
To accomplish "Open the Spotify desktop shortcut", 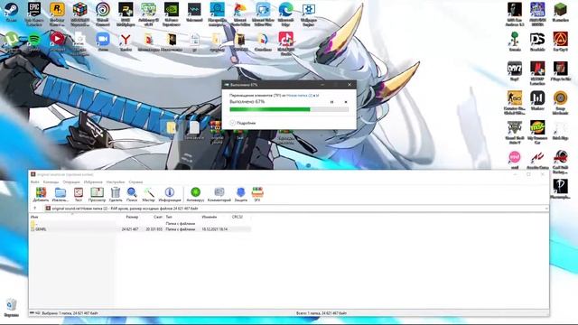I will pyautogui.click(x=34, y=42).
